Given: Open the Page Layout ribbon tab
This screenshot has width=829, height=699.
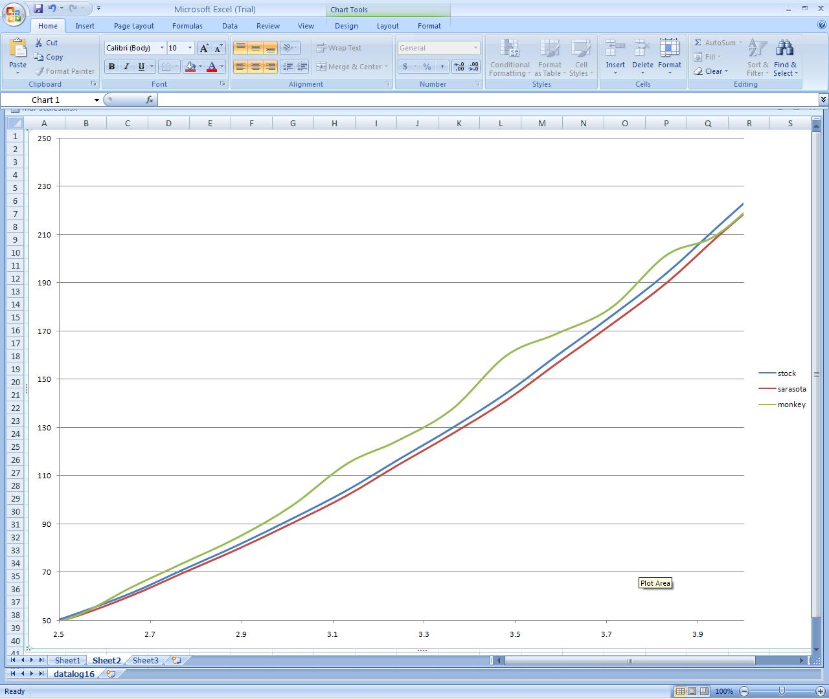Looking at the screenshot, I should click(x=133, y=26).
